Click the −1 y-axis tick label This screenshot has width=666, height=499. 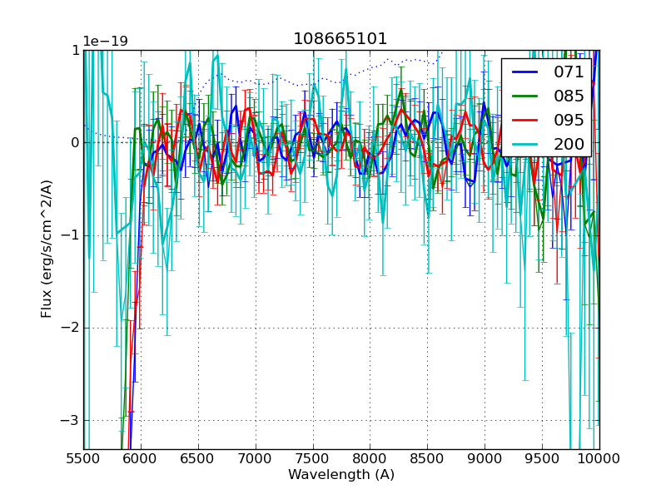pyautogui.click(x=69, y=235)
